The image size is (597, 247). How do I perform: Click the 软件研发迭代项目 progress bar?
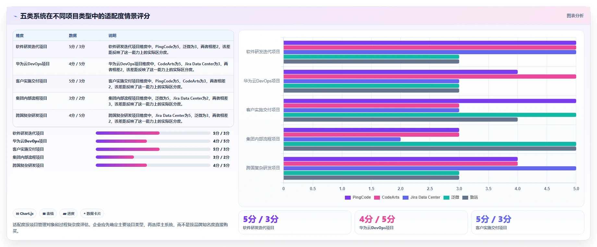(x=153, y=133)
